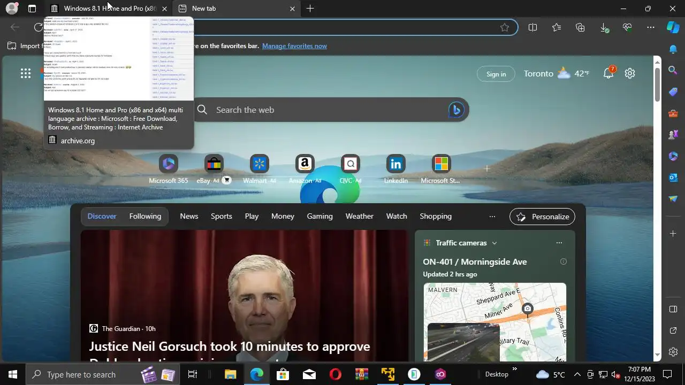Launch the Copilot sidebar icon
685x385 pixels.
(673, 27)
